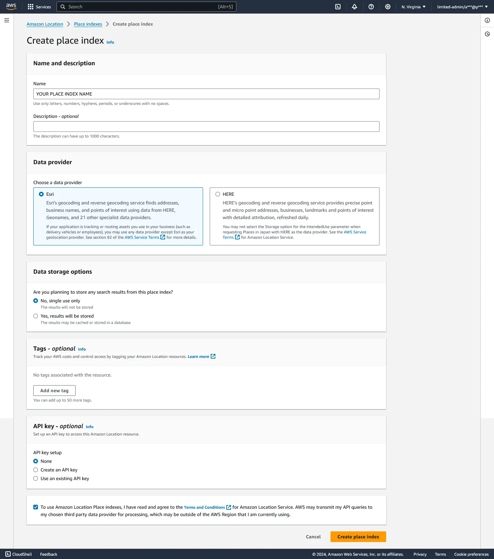The width and height of the screenshot is (494, 559).
Task: Open Terms and Conditions link
Action: point(204,507)
